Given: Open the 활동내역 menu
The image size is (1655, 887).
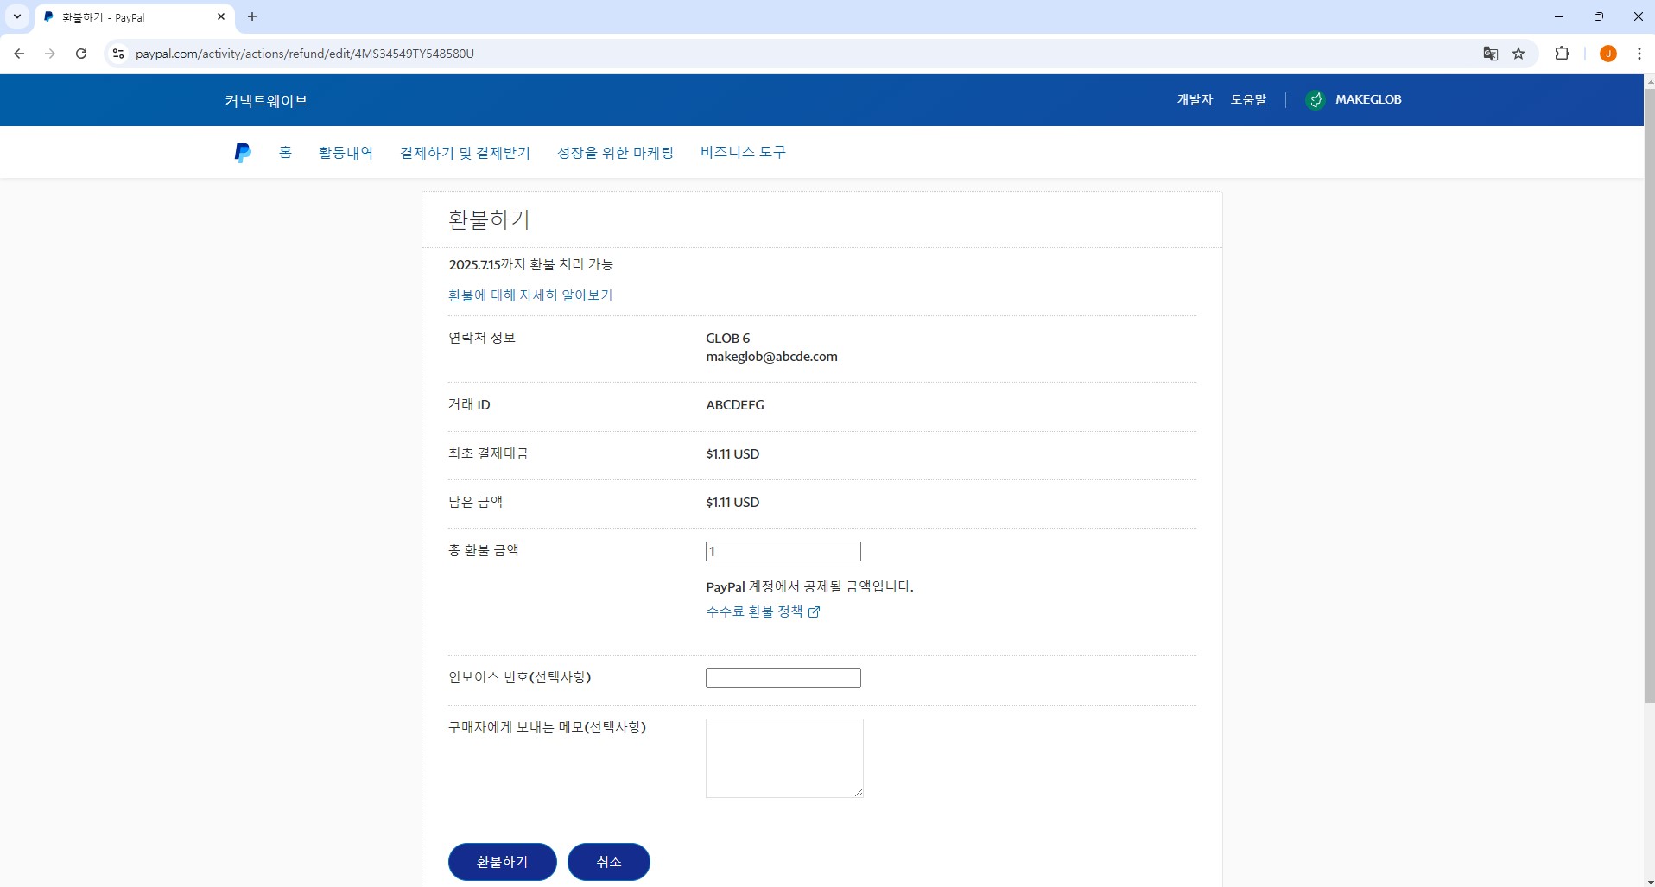Looking at the screenshot, I should [346, 153].
